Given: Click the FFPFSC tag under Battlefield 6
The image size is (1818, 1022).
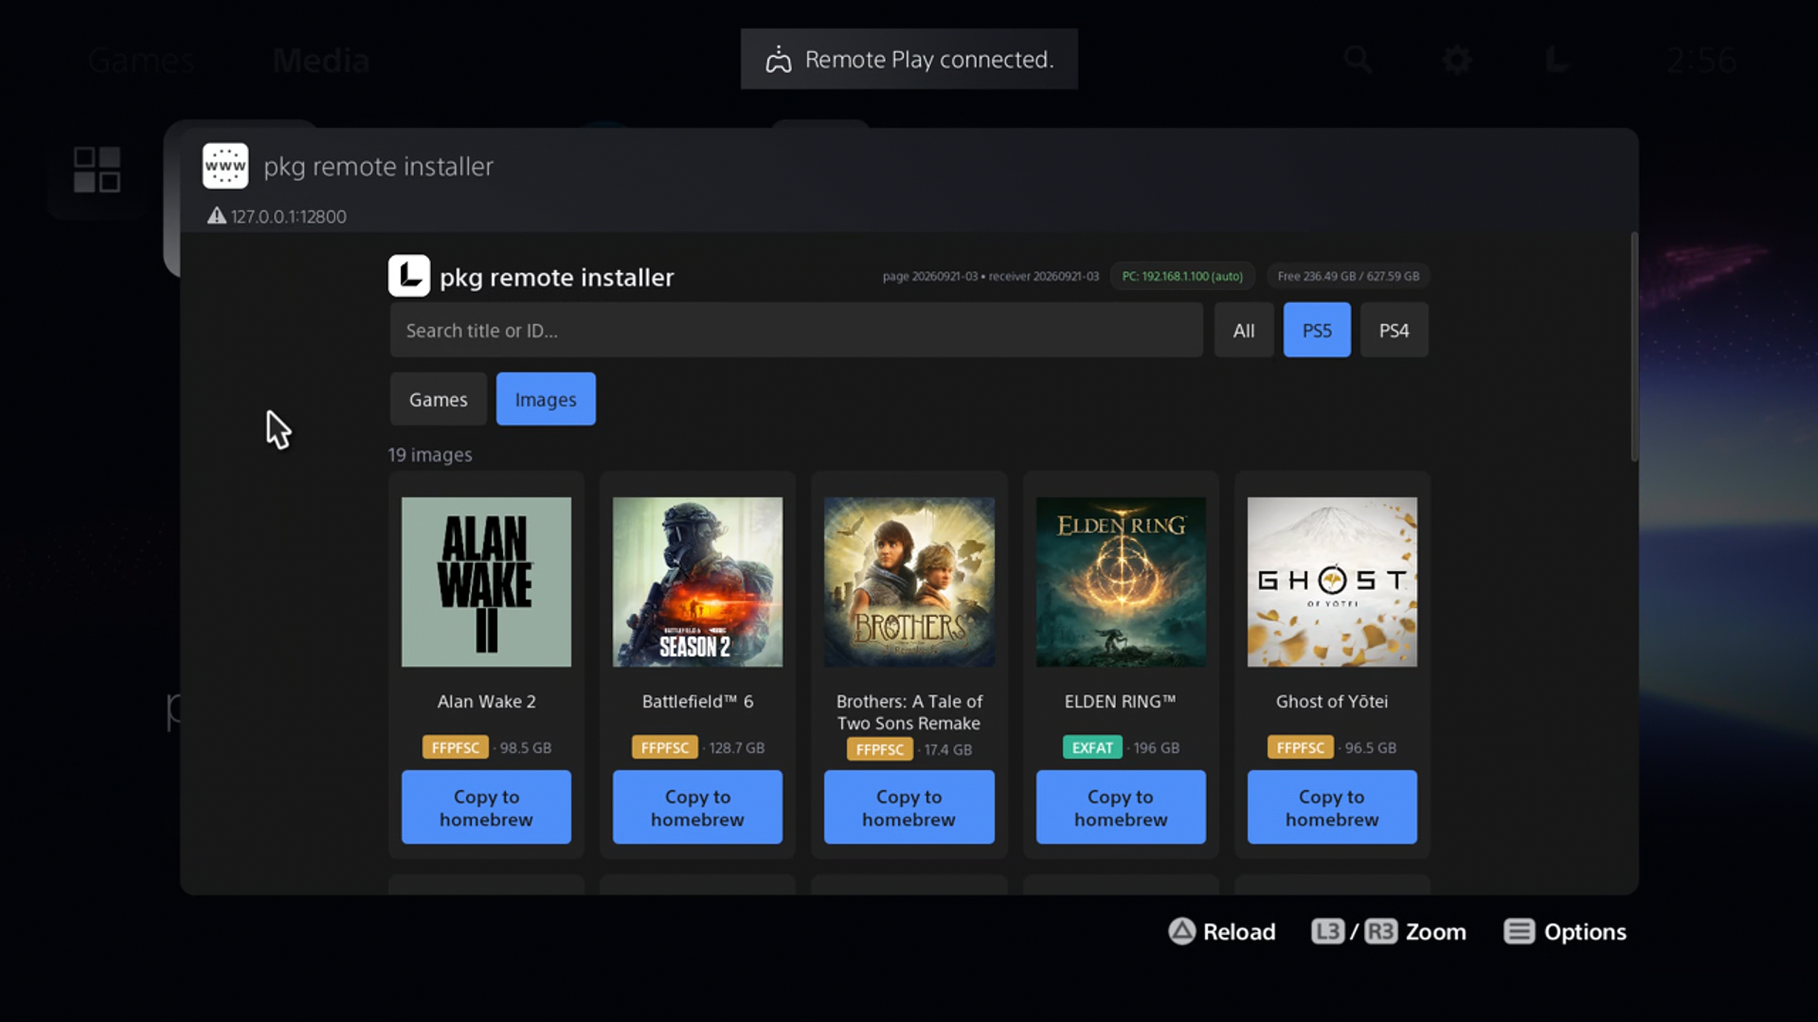Looking at the screenshot, I should pyautogui.click(x=665, y=748).
